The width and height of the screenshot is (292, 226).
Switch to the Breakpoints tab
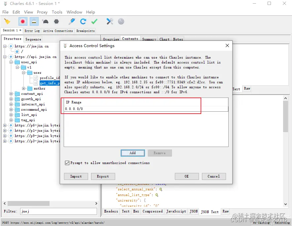click(x=85, y=31)
